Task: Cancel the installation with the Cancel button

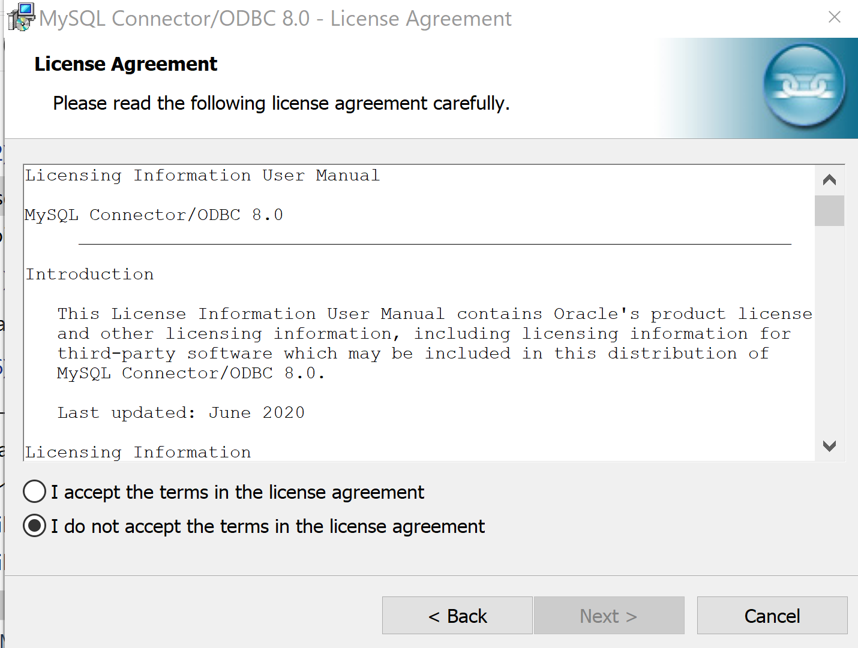Action: click(772, 616)
